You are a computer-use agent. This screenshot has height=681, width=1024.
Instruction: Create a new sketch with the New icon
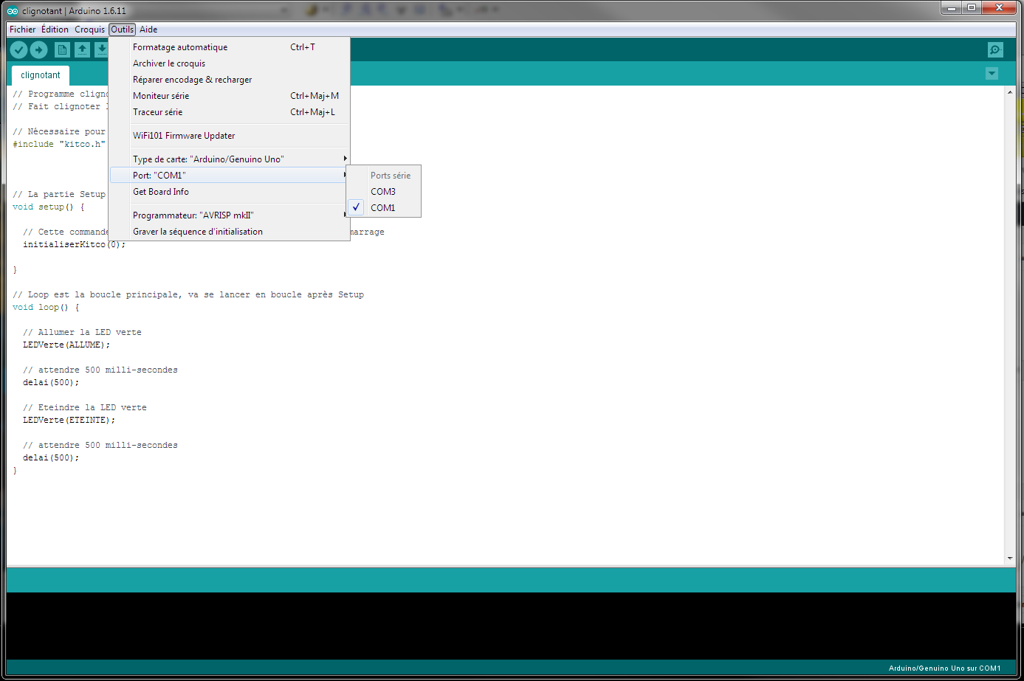62,49
